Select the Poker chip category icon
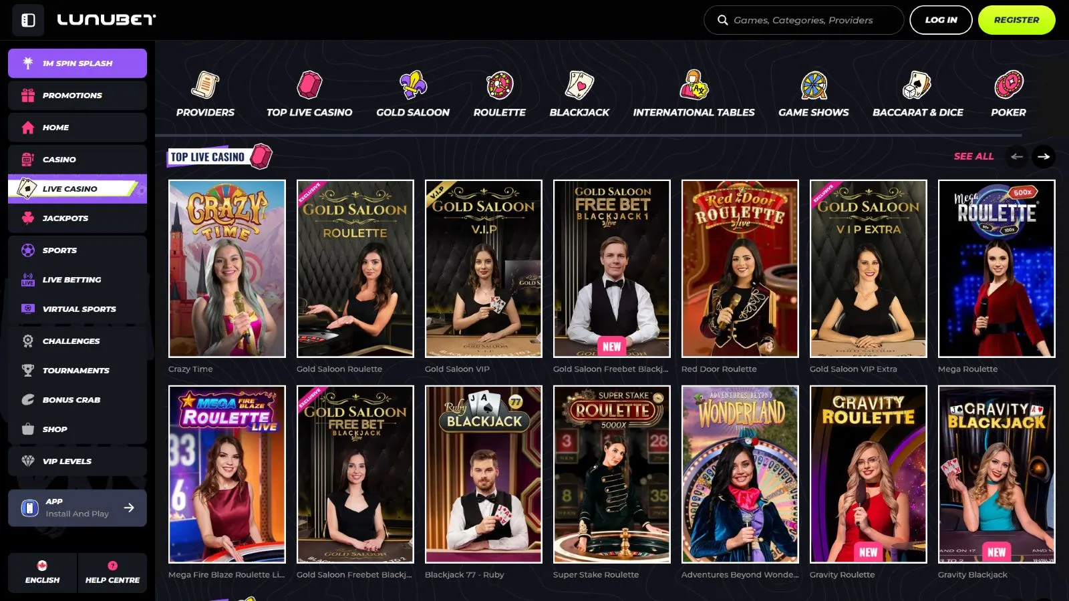Screen dimensions: 1069x601 1008,85
